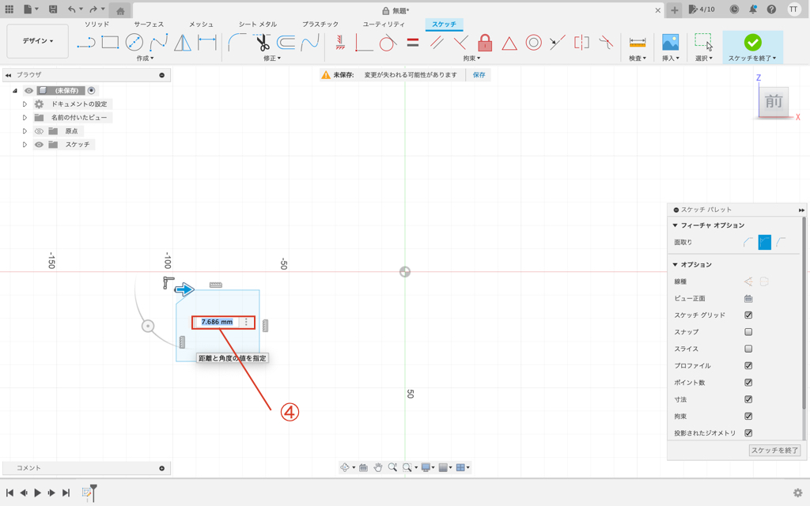This screenshot has height=506, width=810.
Task: Enable the スナップ checkbox
Action: [x=748, y=332]
